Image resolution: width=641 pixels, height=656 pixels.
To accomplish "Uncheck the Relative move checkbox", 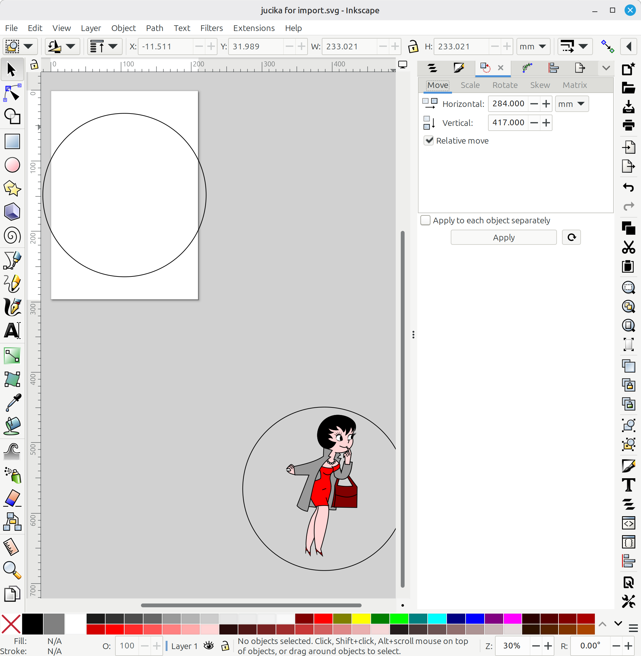I will 428,140.
